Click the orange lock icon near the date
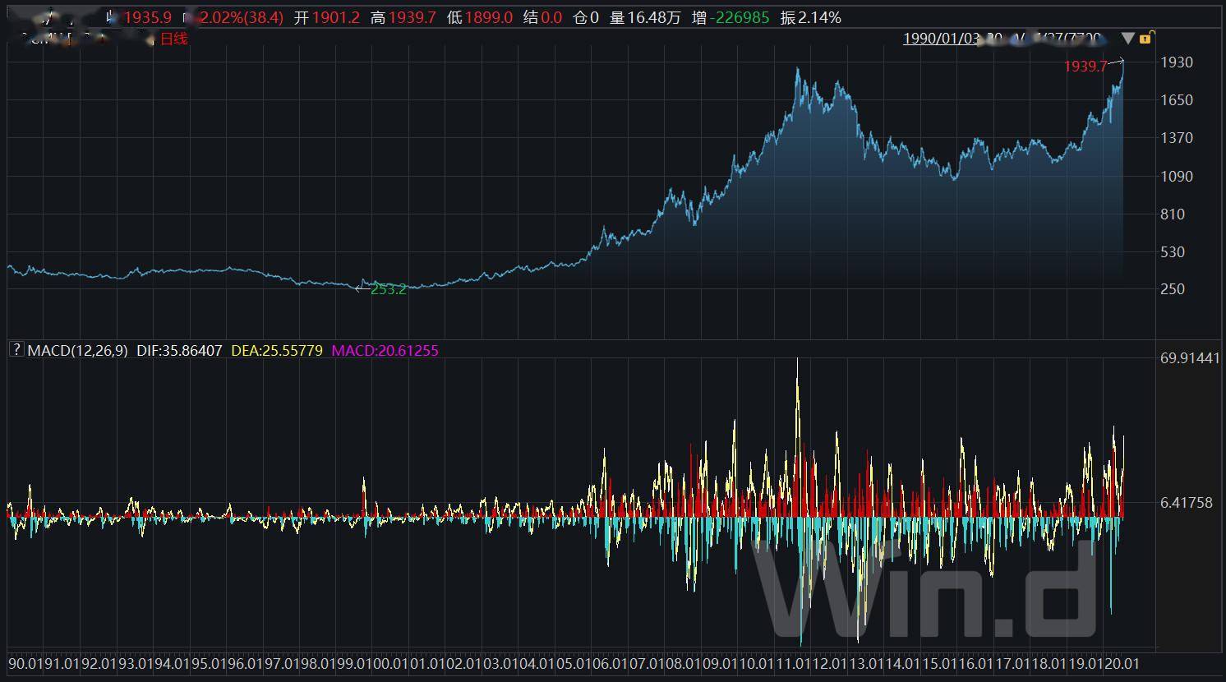Screen dimensions: 1226x682 click(x=1147, y=38)
